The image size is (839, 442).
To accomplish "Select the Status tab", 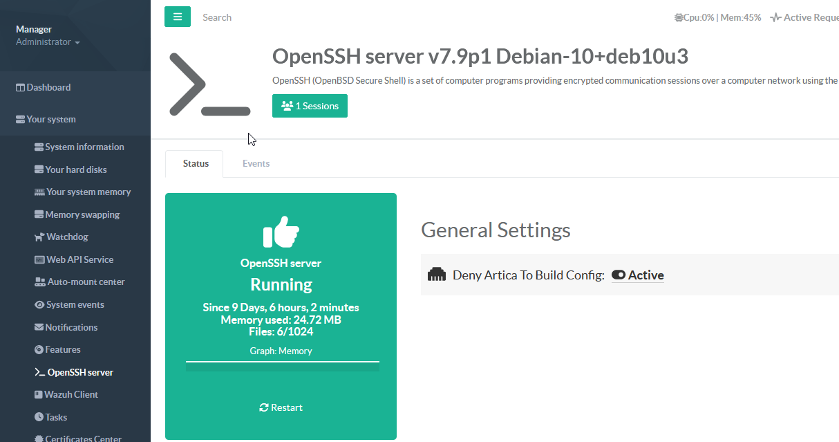I will click(196, 164).
